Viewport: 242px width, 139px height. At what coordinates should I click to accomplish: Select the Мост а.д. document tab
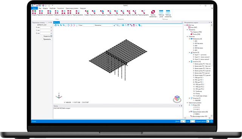pos(56,22)
